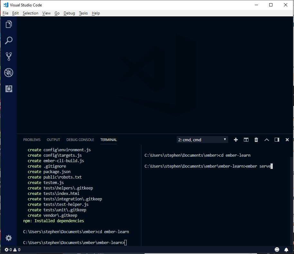The width and height of the screenshot is (294, 254).
Task: Send feedback via smiley icon
Action: [x=277, y=250]
